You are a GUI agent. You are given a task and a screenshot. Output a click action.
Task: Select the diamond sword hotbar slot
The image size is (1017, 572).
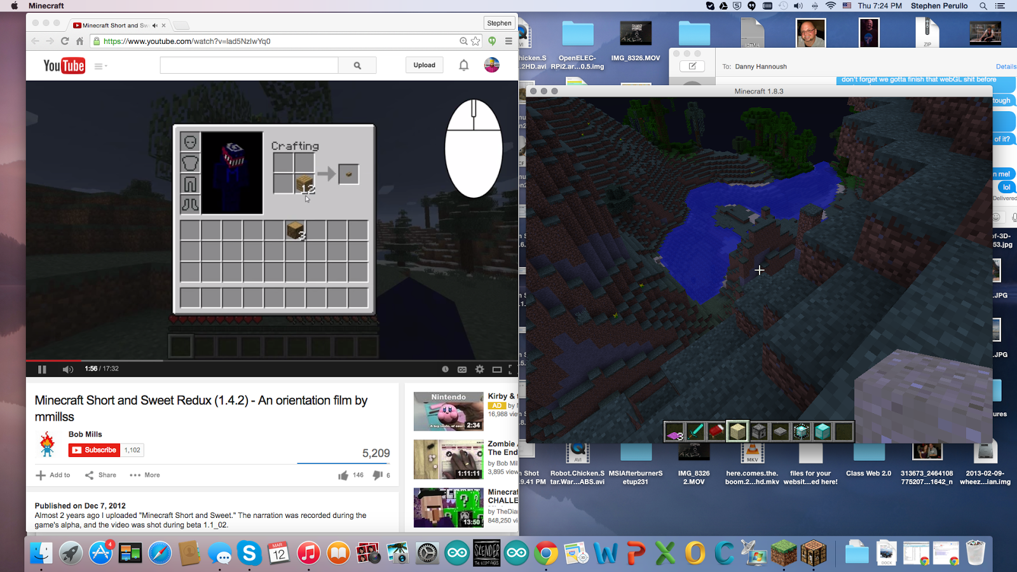point(695,432)
